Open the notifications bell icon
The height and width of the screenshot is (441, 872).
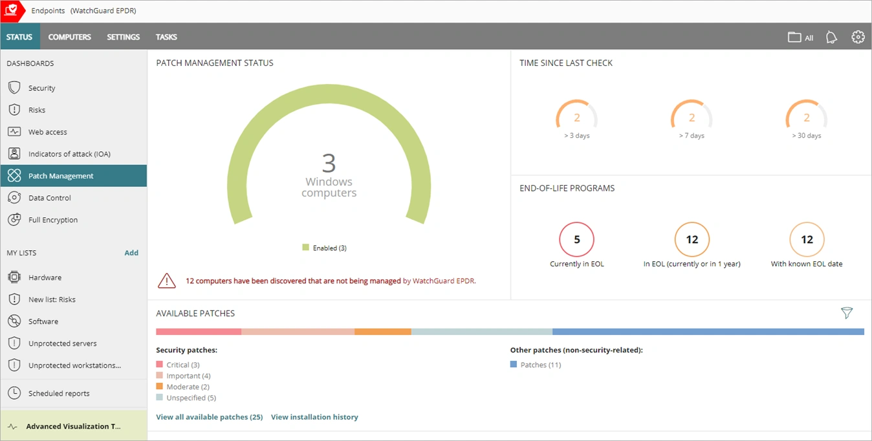point(832,38)
